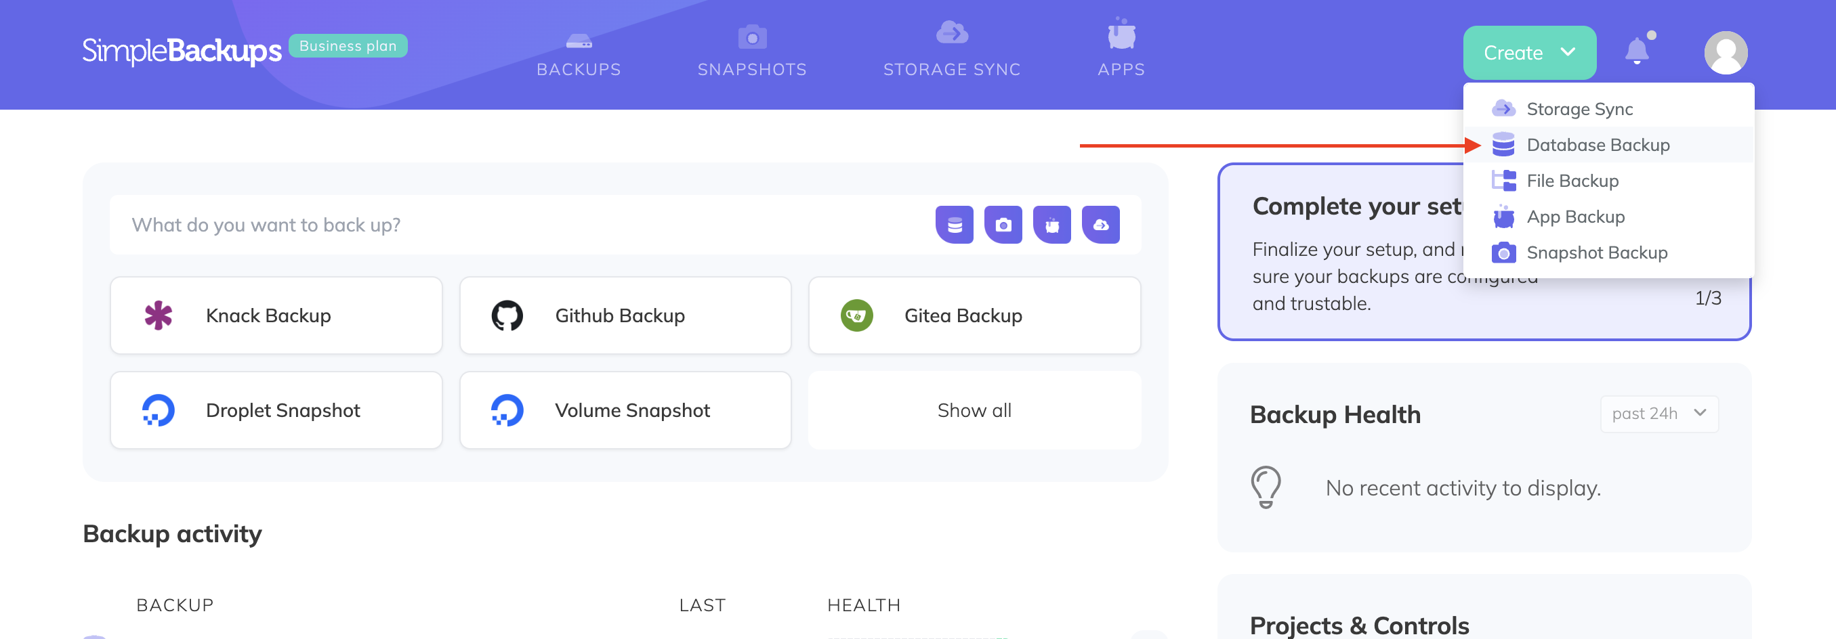Expand the Create dropdown button
Screen dimensions: 1836x639
point(1529,53)
